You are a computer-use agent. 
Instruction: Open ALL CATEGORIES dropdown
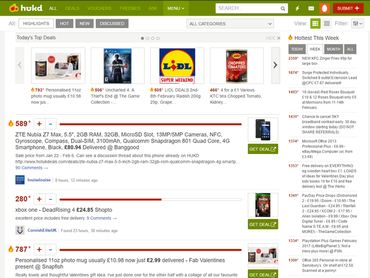(230, 24)
